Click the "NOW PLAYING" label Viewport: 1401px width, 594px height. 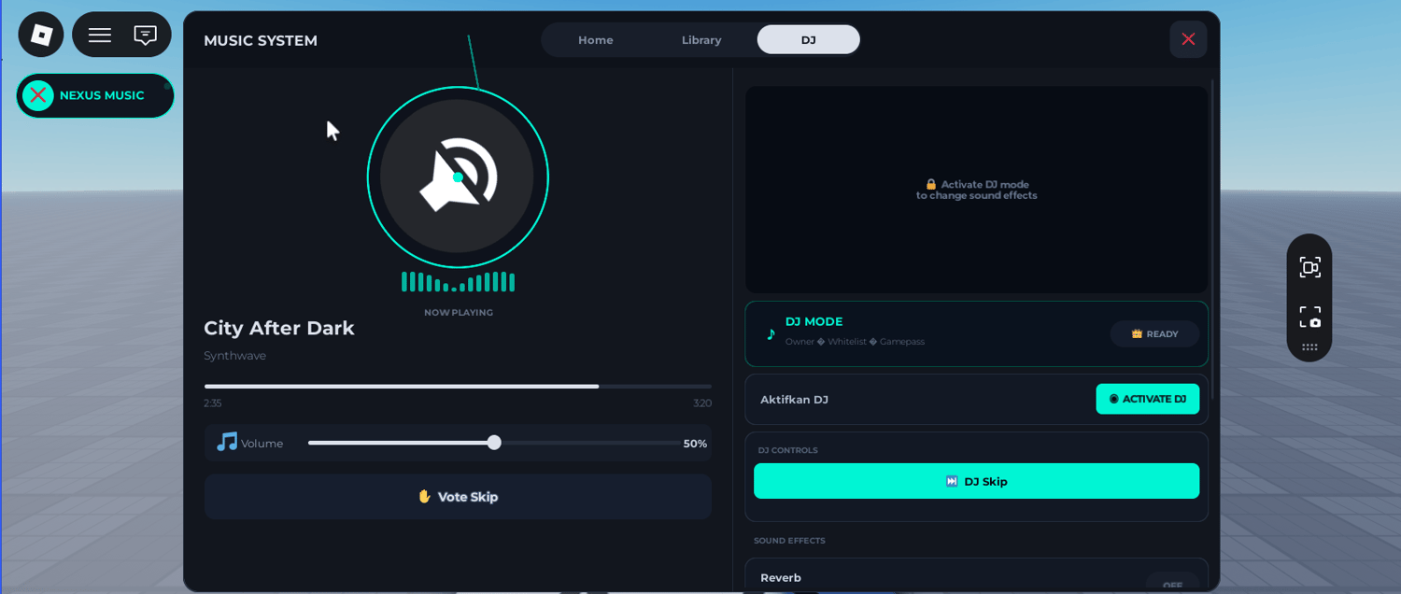coord(459,313)
